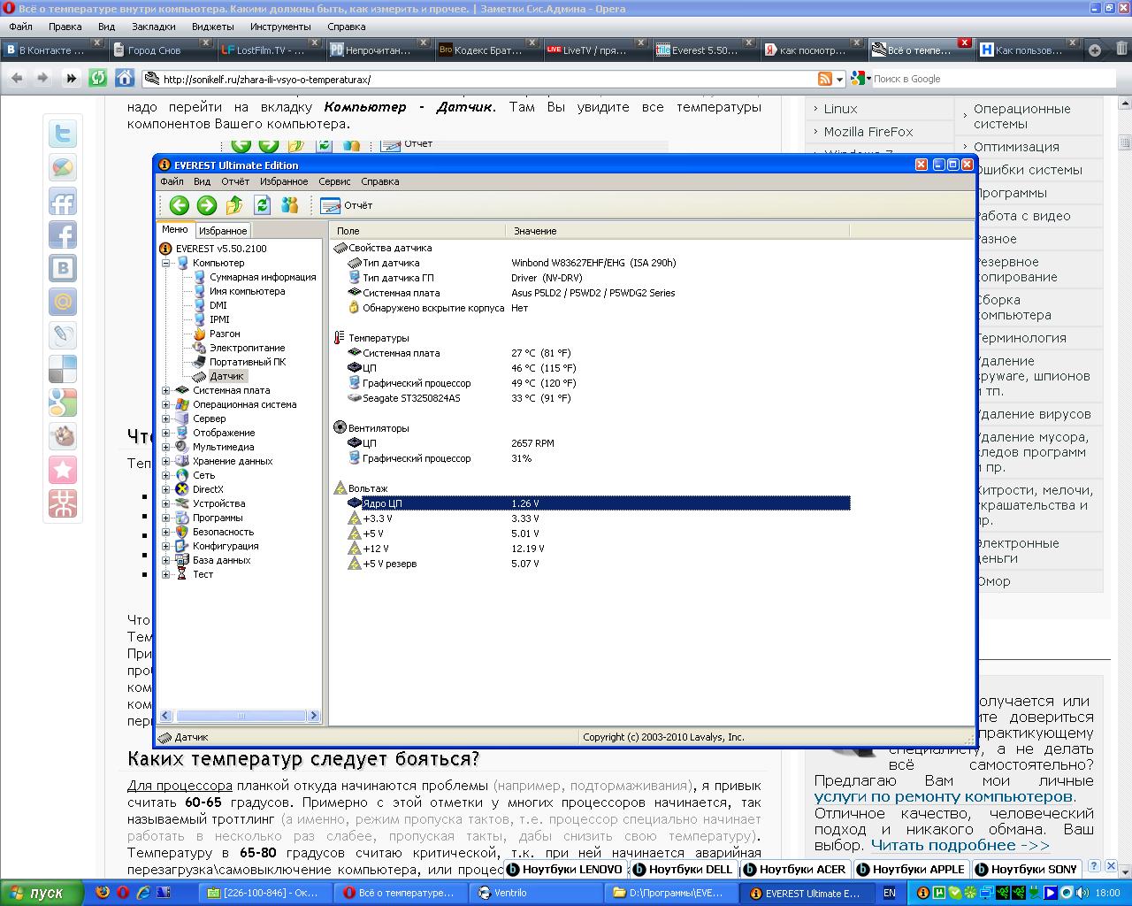The width and height of the screenshot is (1132, 906).
Task: Switch to the Избранное tab in EVEREST panel
Action: tap(223, 231)
